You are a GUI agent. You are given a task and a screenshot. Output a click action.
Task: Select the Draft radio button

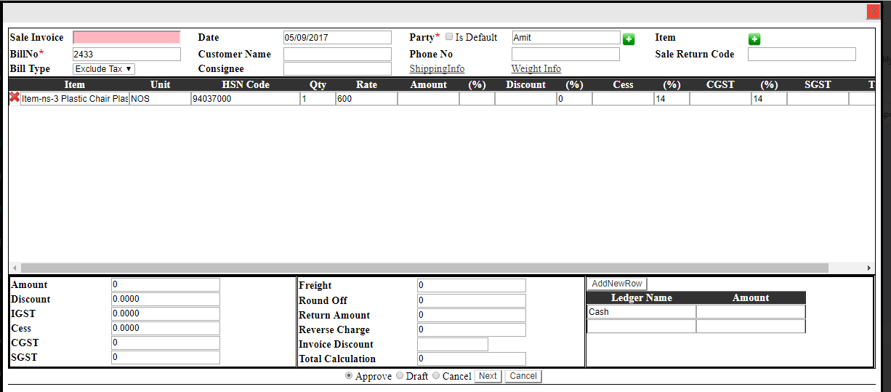[x=400, y=376]
